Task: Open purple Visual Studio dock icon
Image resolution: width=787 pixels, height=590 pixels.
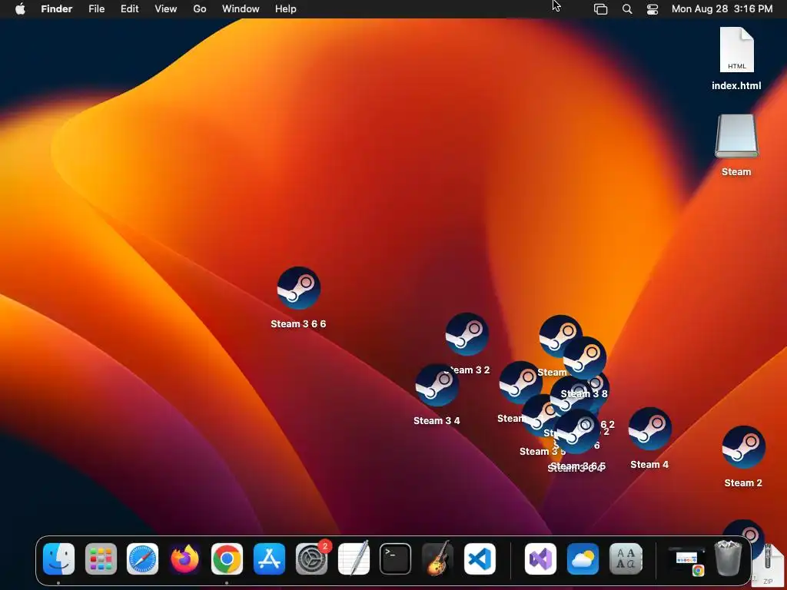Action: pyautogui.click(x=540, y=559)
